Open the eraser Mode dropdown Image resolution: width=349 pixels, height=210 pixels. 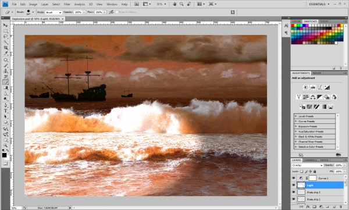[54, 12]
